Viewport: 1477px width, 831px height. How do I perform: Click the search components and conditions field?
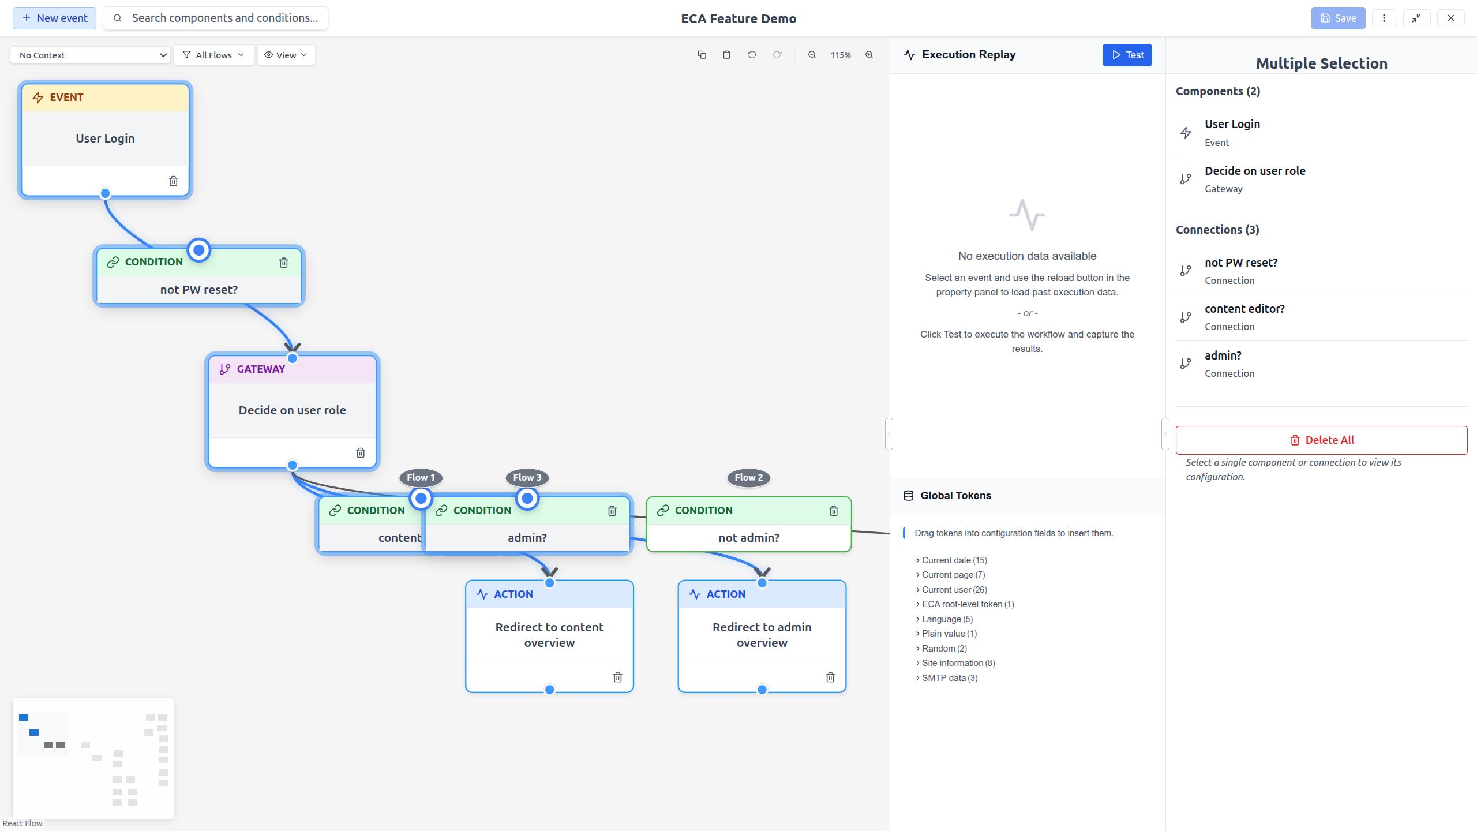[x=224, y=18]
